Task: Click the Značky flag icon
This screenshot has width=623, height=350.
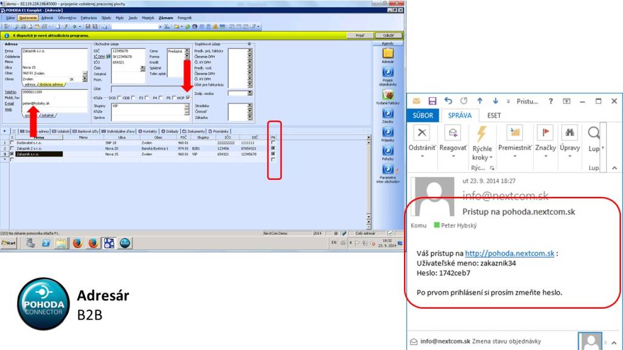Action: [x=545, y=133]
